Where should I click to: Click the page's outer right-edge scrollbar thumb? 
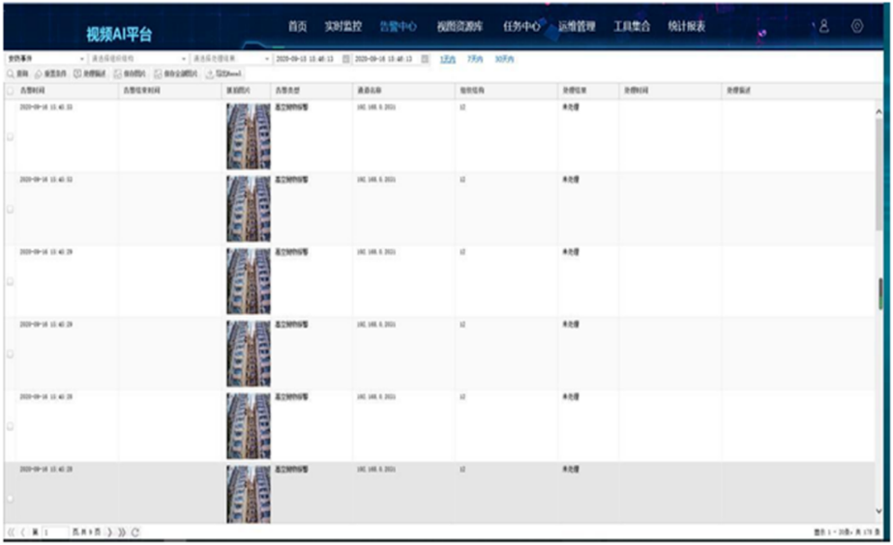[x=881, y=294]
